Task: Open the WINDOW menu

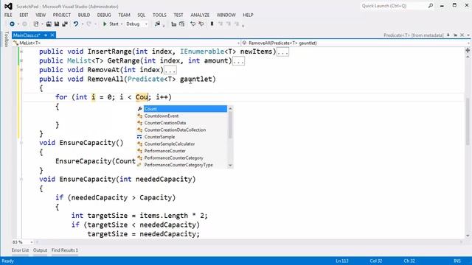Action: click(x=226, y=15)
